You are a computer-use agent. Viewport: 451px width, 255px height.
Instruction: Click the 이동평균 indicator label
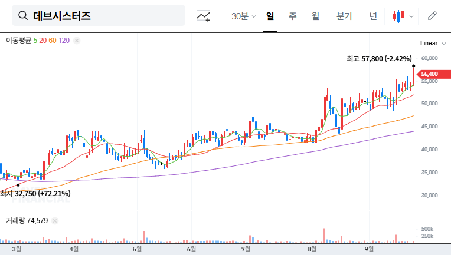[x=18, y=41]
